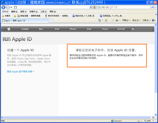Go to iPad in Apple navigation
The width and height of the screenshot is (158, 123).
89,29
